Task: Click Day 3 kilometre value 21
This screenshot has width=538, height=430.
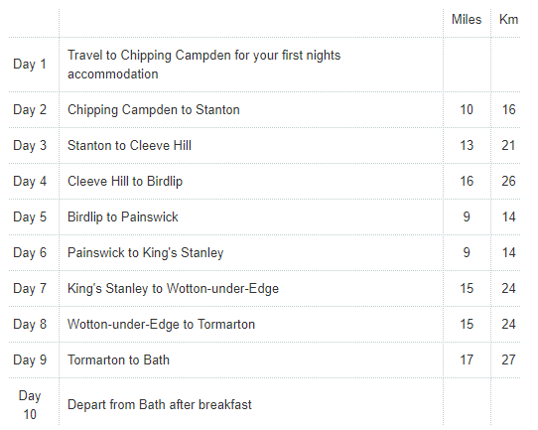Action: click(508, 146)
